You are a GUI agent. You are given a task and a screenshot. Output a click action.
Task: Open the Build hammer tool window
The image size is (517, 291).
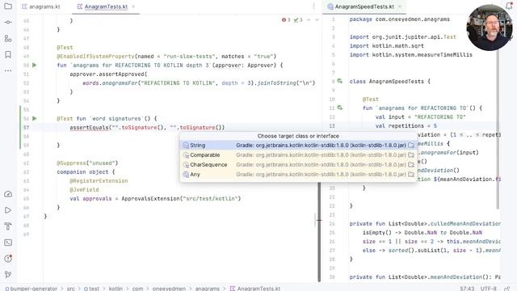click(8, 226)
